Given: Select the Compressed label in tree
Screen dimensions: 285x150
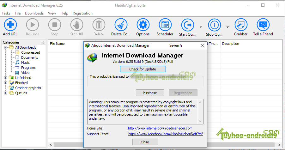Looking at the screenshot, I should pos(31,52).
